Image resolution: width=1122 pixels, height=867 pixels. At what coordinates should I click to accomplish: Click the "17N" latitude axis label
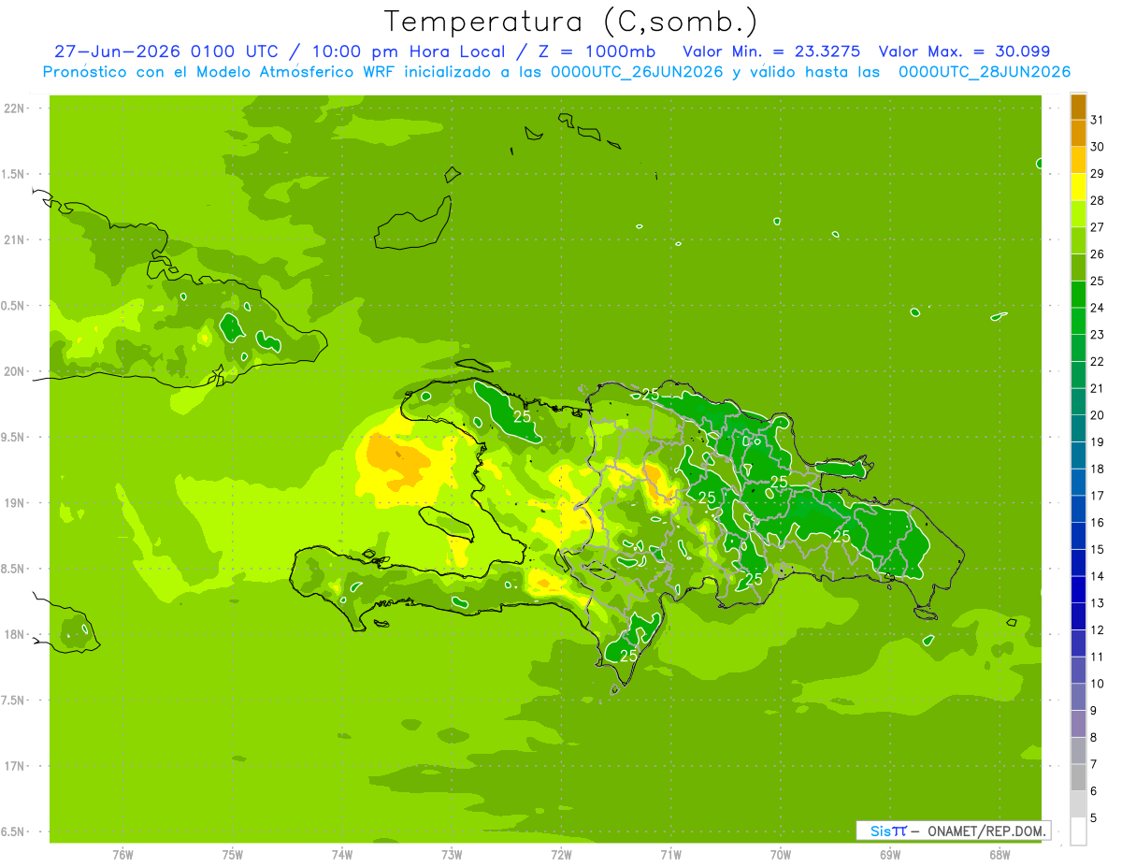[x=14, y=766]
